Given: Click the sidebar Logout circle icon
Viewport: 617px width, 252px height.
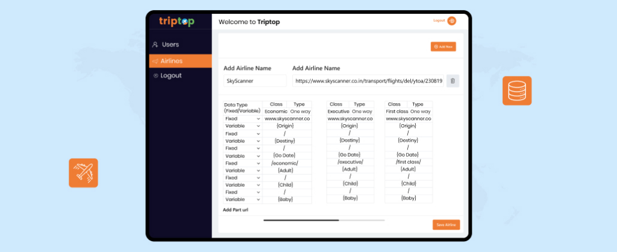Looking at the screenshot, I should [155, 76].
